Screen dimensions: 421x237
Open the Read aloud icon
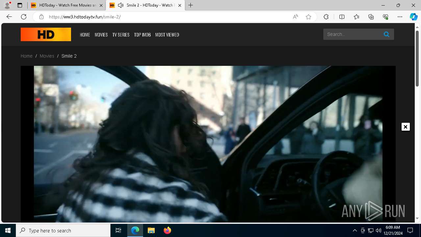295,17
